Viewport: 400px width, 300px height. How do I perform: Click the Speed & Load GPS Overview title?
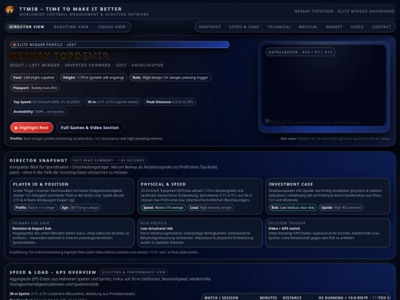pyautogui.click(x=53, y=272)
